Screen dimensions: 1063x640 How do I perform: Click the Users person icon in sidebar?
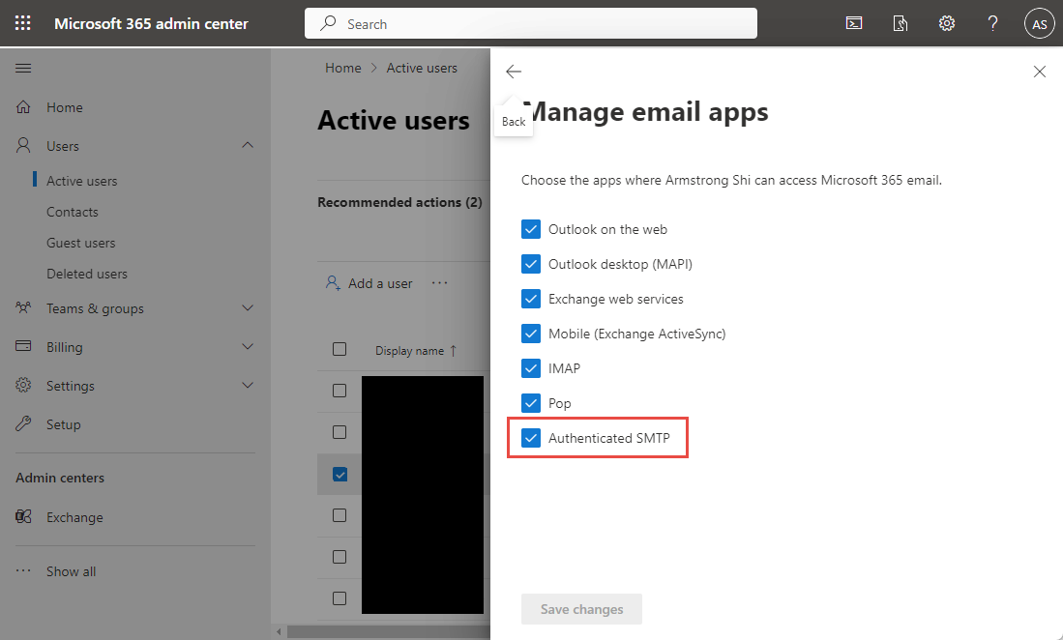pyautogui.click(x=23, y=146)
